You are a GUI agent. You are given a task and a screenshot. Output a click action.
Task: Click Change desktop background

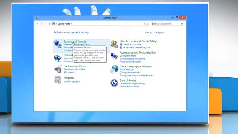(x=132, y=59)
